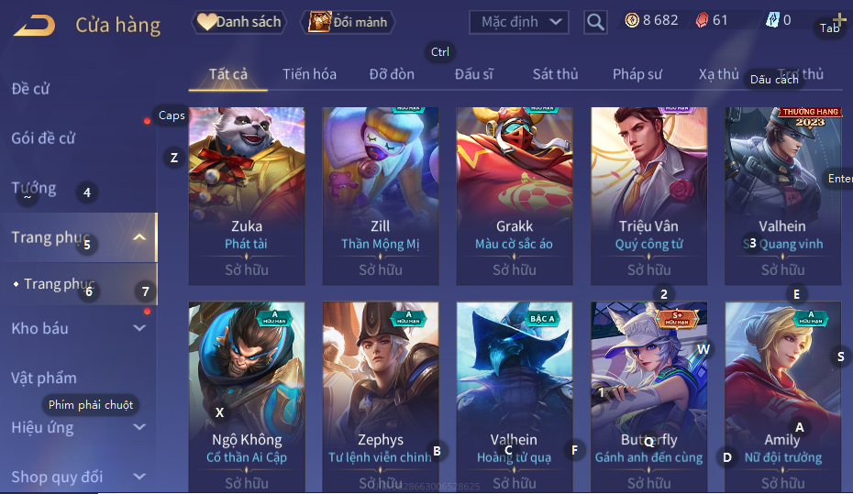
Task: Switch to the Tiến hóa tab
Action: click(x=309, y=74)
